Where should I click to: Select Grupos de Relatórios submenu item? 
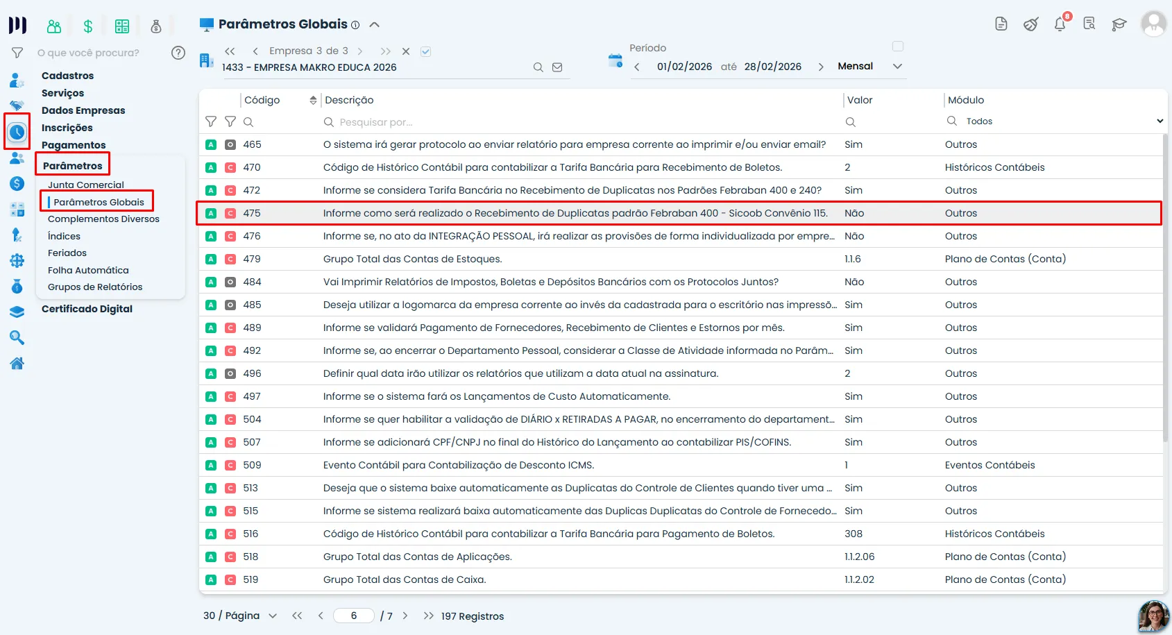[95, 287]
